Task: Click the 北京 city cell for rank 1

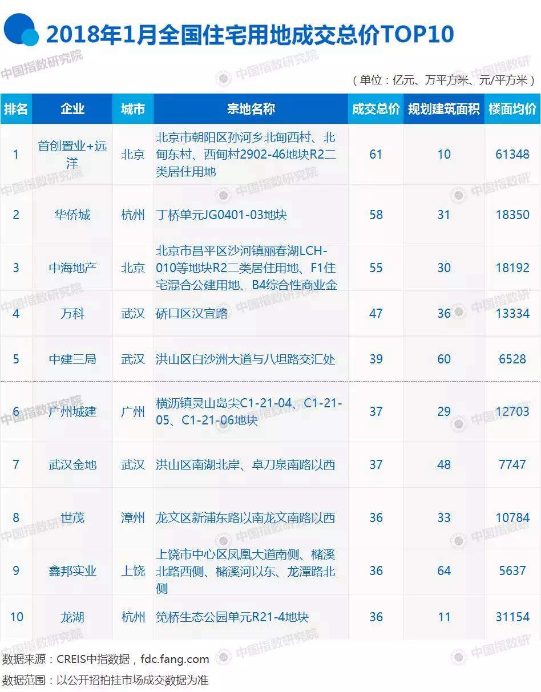Action: click(x=133, y=154)
